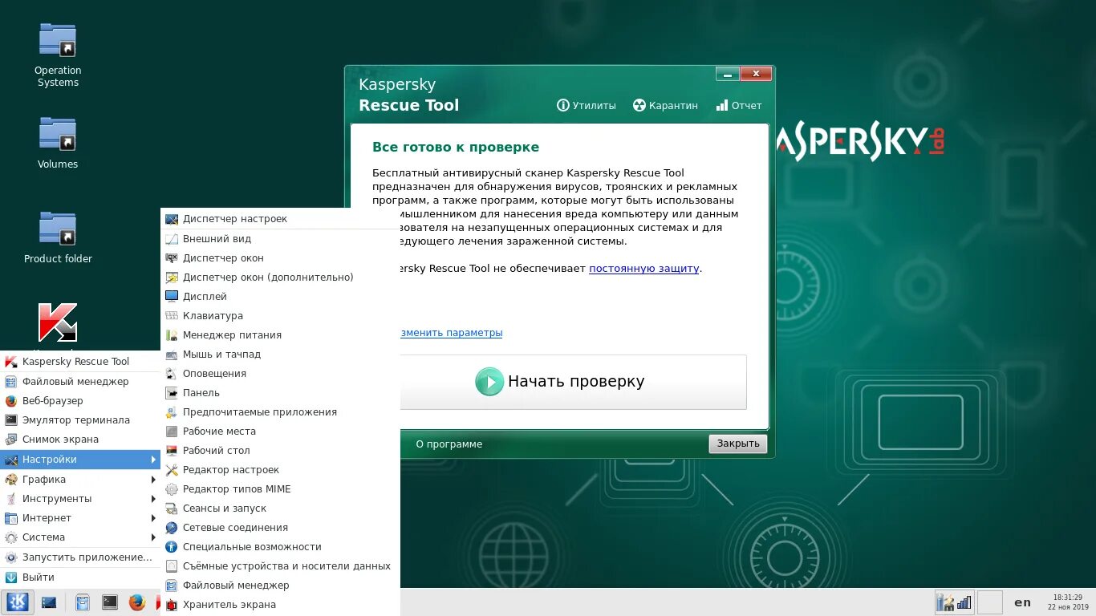Viewport: 1096px width, 616px height.
Task: Click the show desktop taskbar icon
Action: [49, 602]
